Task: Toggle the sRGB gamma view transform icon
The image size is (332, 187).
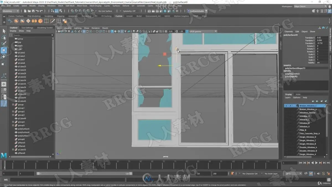Action: point(187,31)
